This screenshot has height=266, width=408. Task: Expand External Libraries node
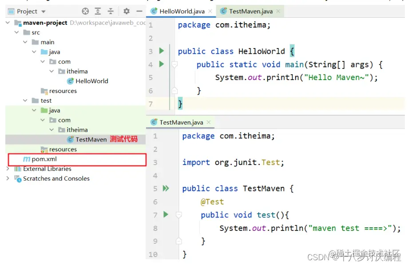pyautogui.click(x=8, y=169)
